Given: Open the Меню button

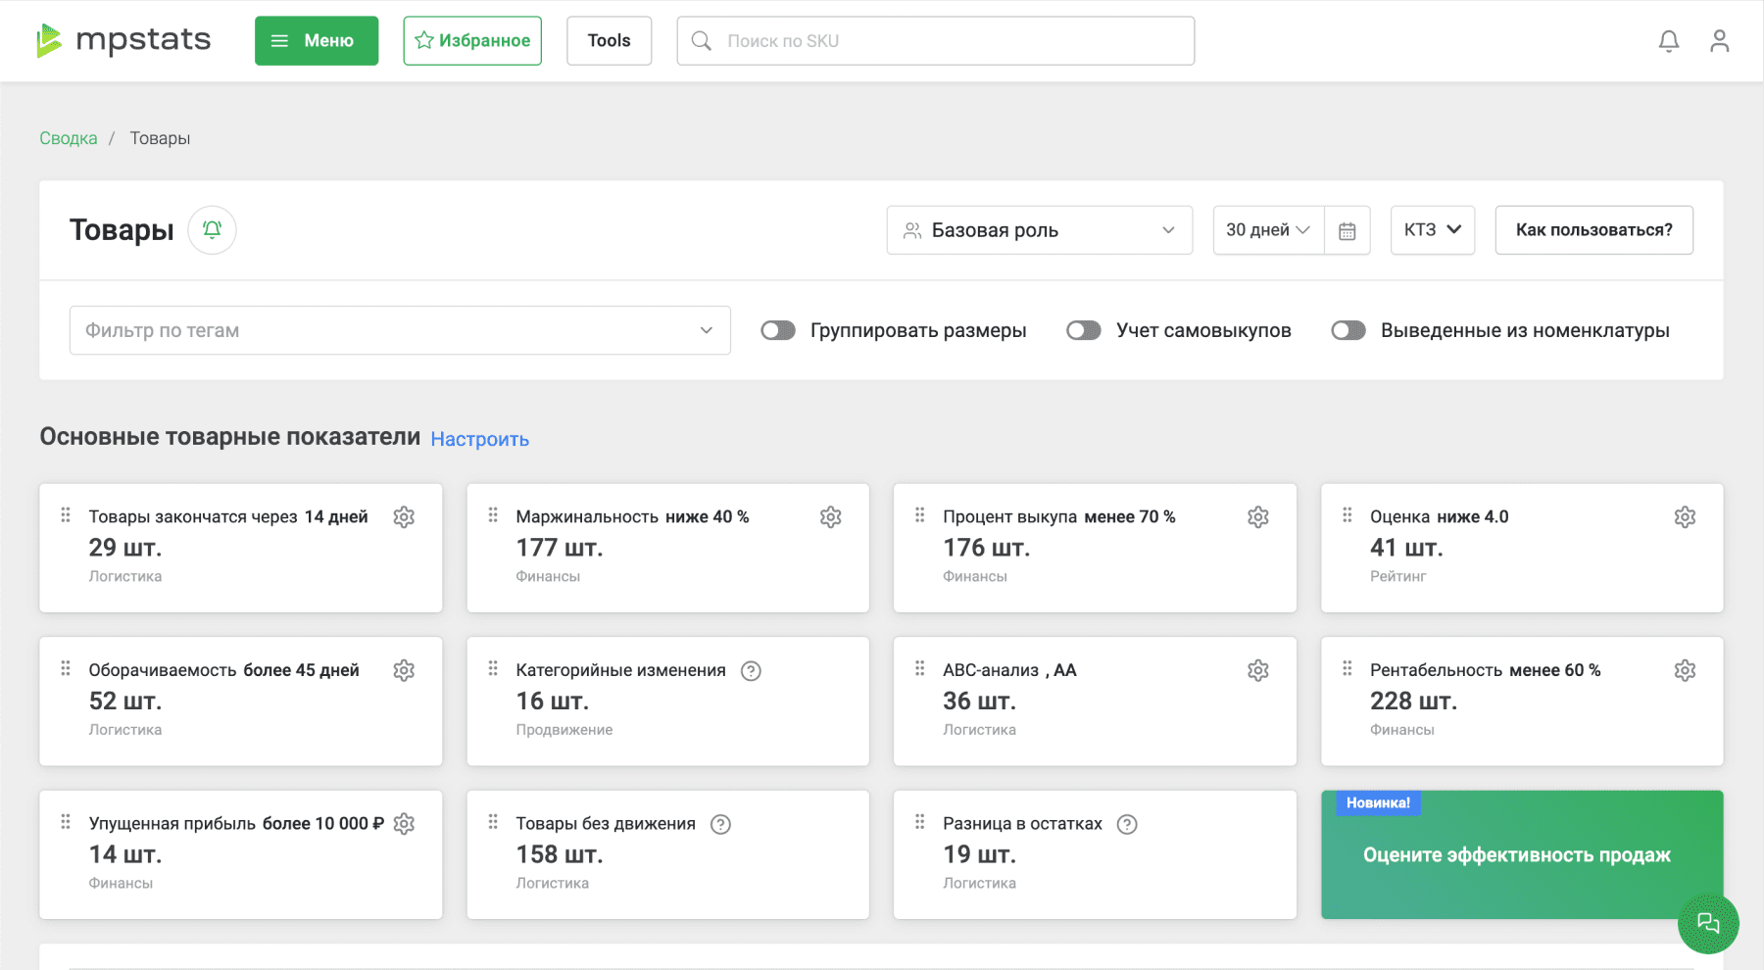Looking at the screenshot, I should coord(317,41).
